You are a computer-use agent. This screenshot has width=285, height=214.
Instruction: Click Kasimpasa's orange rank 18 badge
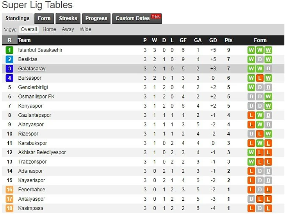[x=9, y=209]
